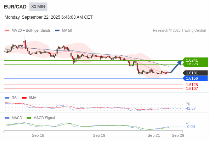209x141 pixels.
Task: Click the EUR/CAD pair title
Action: pos(15,7)
